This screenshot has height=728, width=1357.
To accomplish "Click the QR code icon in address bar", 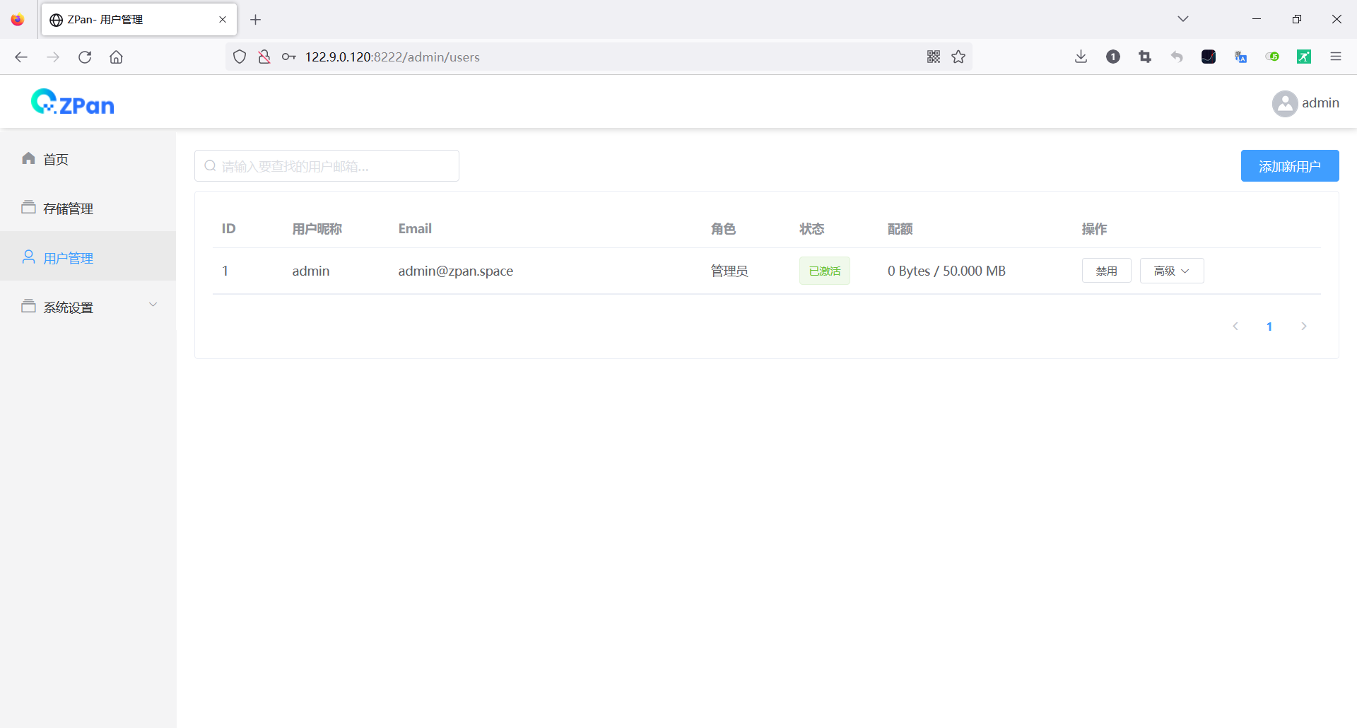I will click(934, 57).
